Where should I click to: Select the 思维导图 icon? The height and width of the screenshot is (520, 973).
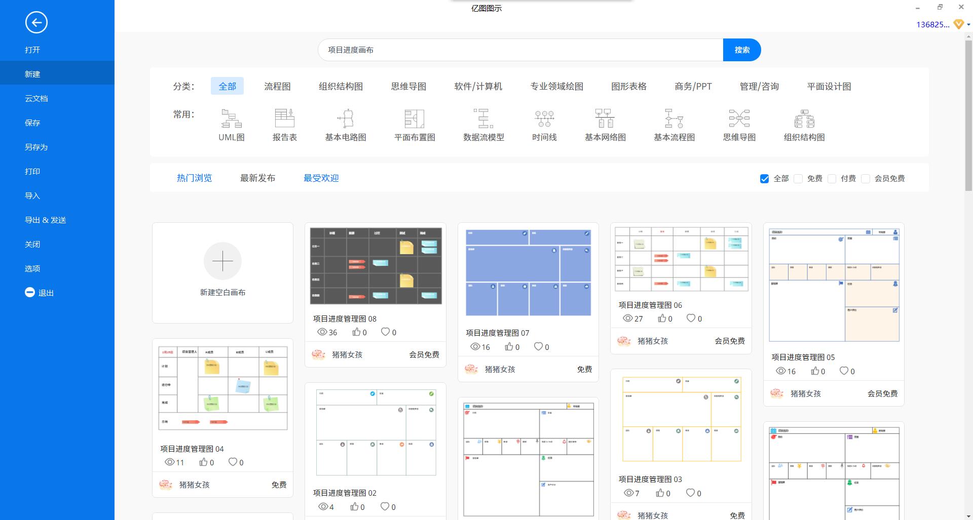(739, 122)
